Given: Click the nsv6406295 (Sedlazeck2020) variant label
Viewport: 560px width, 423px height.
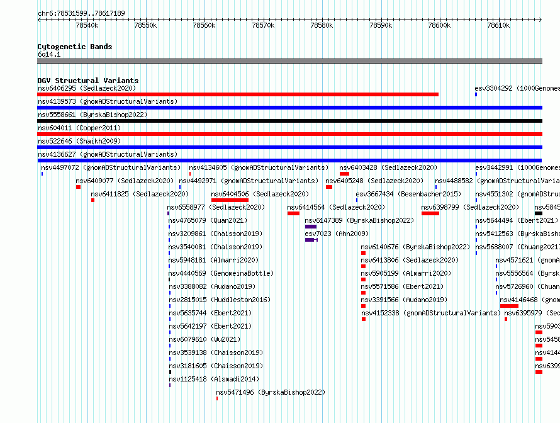Looking at the screenshot, I should (x=87, y=88).
